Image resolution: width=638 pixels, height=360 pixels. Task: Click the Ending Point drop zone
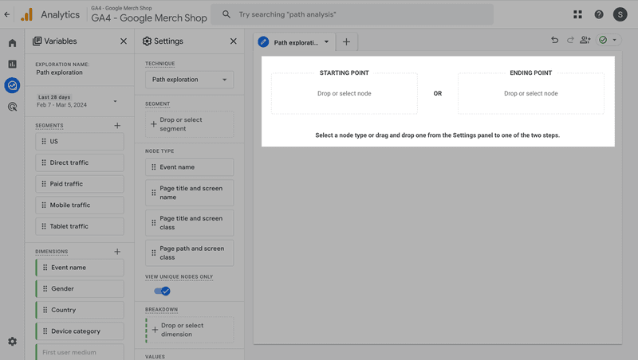[530, 93]
